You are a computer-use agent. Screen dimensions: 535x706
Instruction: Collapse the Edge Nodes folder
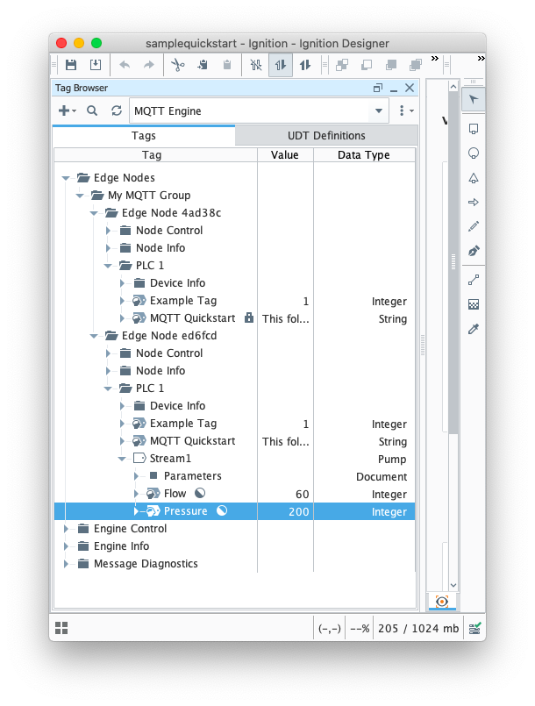pyautogui.click(x=66, y=178)
